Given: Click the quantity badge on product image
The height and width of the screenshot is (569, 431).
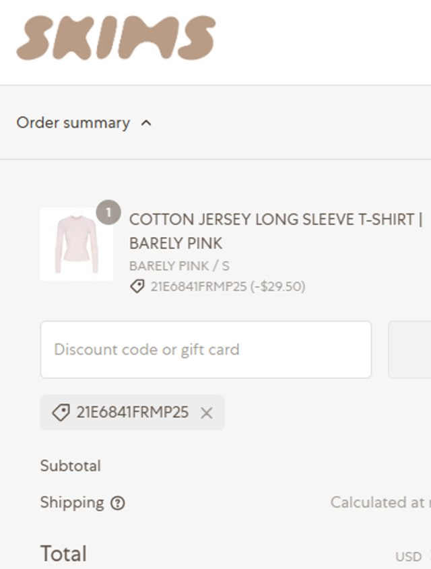Looking at the screenshot, I should coord(108,212).
